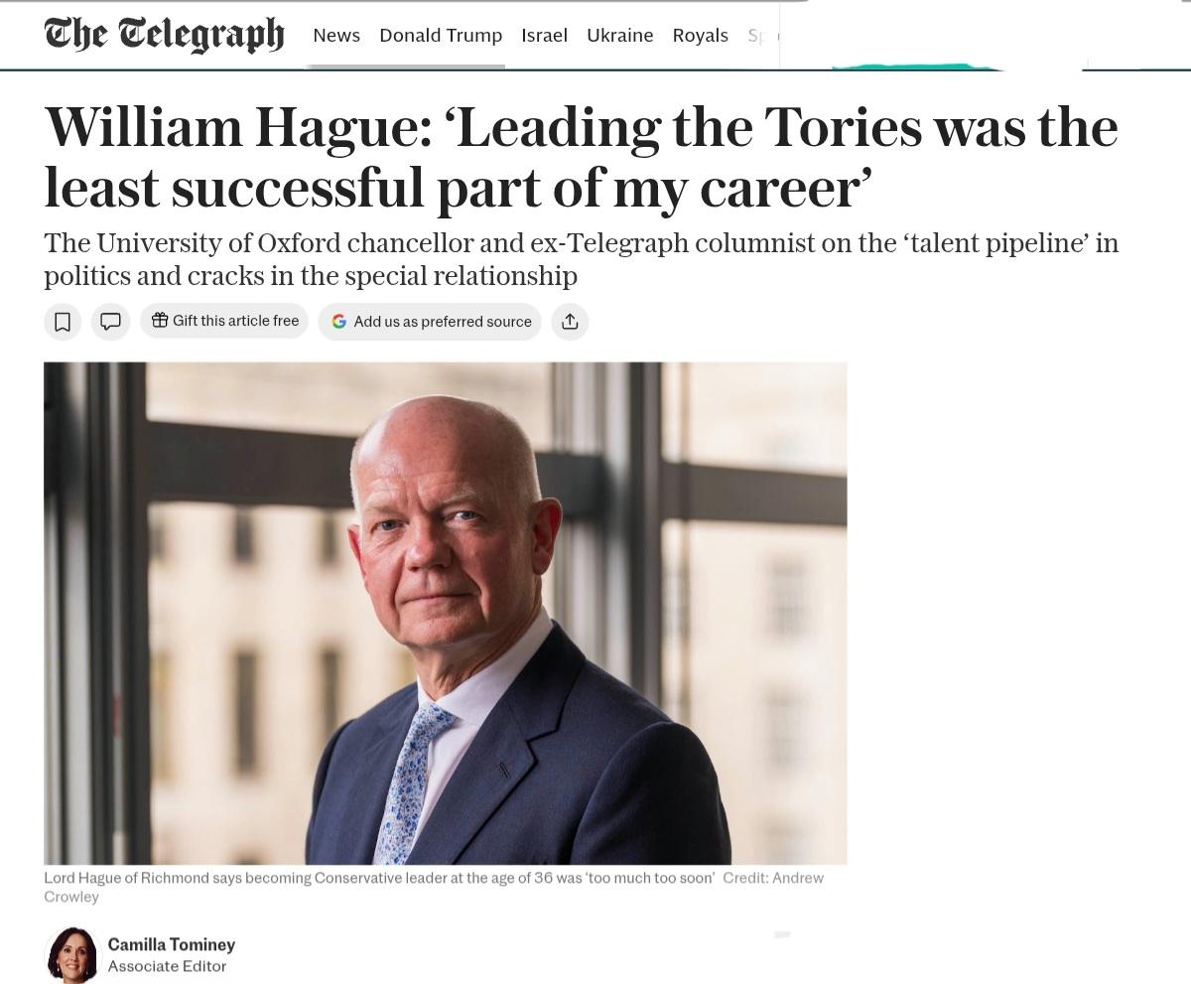The image size is (1191, 984).
Task: Open Camilla Tominey's author page link
Action: [171, 944]
